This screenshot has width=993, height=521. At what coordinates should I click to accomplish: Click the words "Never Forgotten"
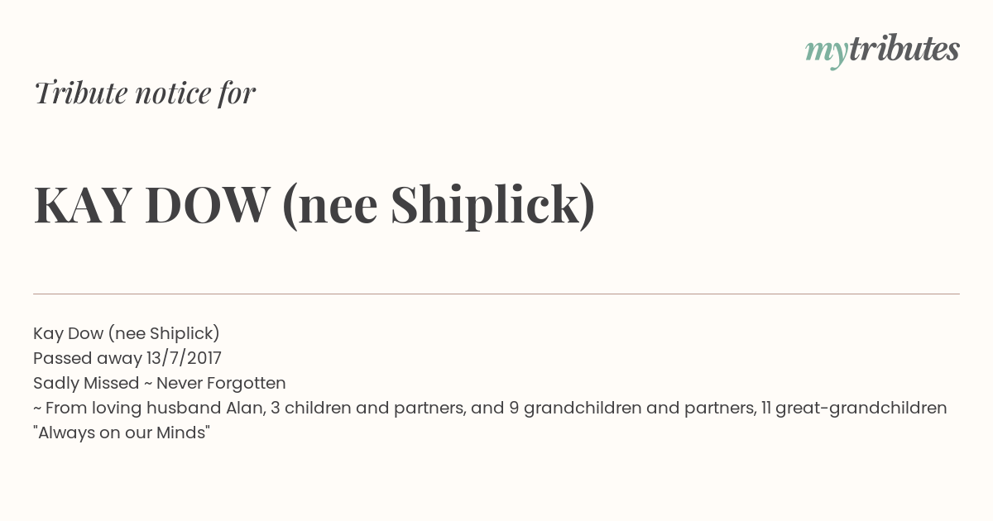coord(221,383)
